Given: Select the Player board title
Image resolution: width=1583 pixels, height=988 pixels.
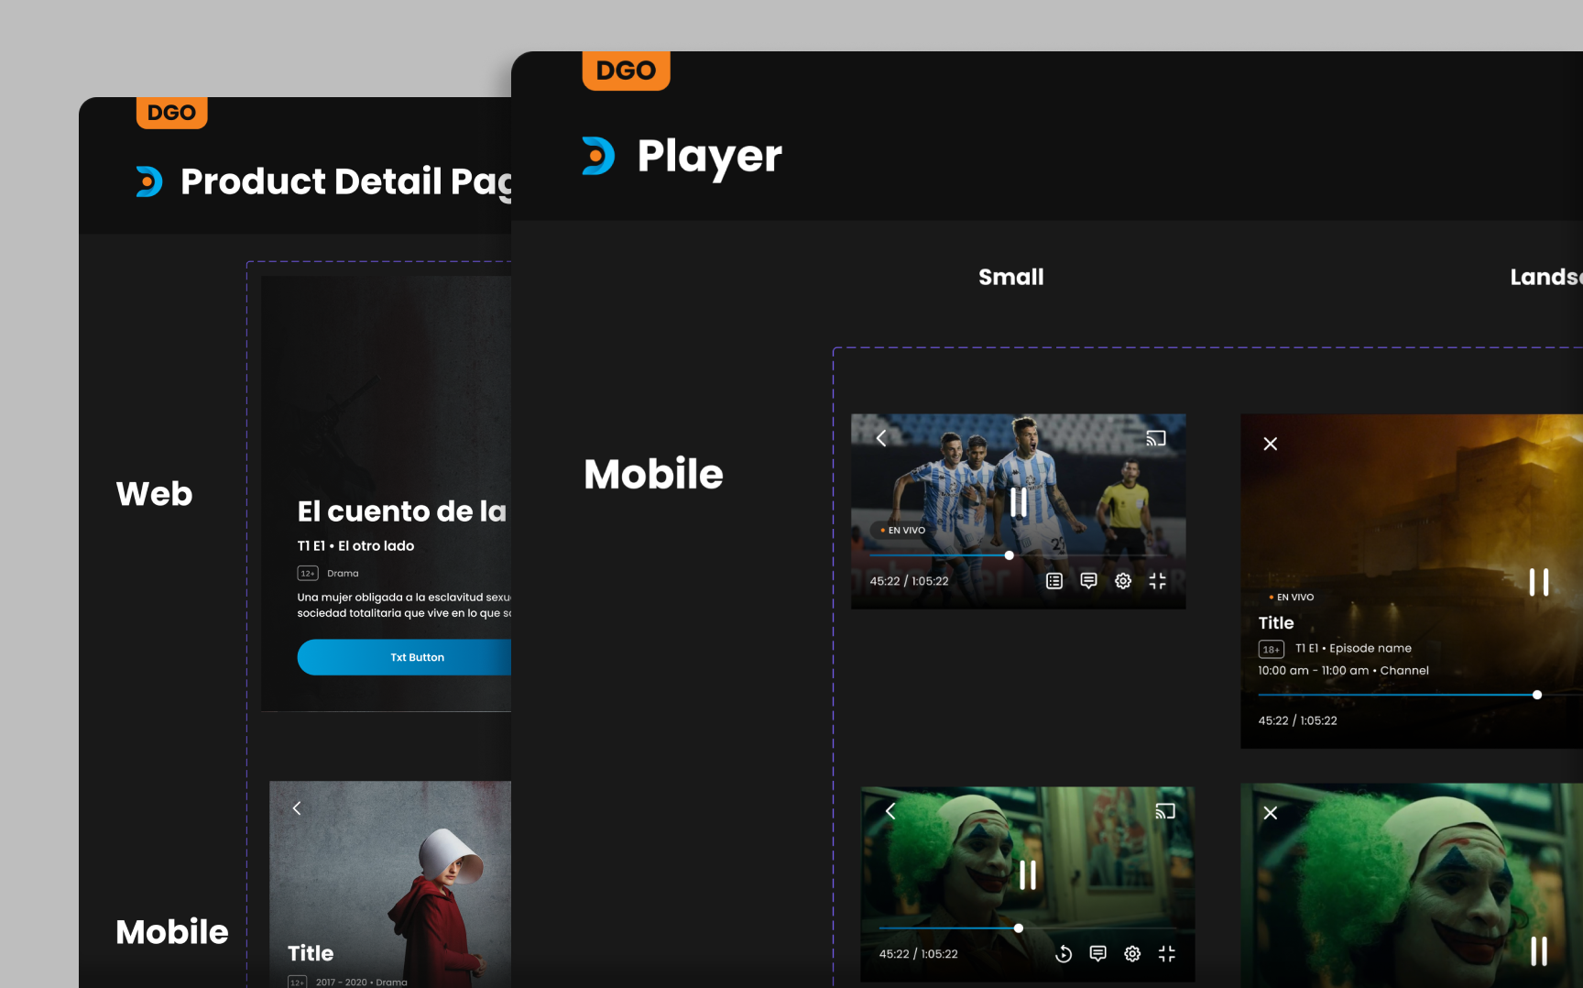Looking at the screenshot, I should pos(710,156).
